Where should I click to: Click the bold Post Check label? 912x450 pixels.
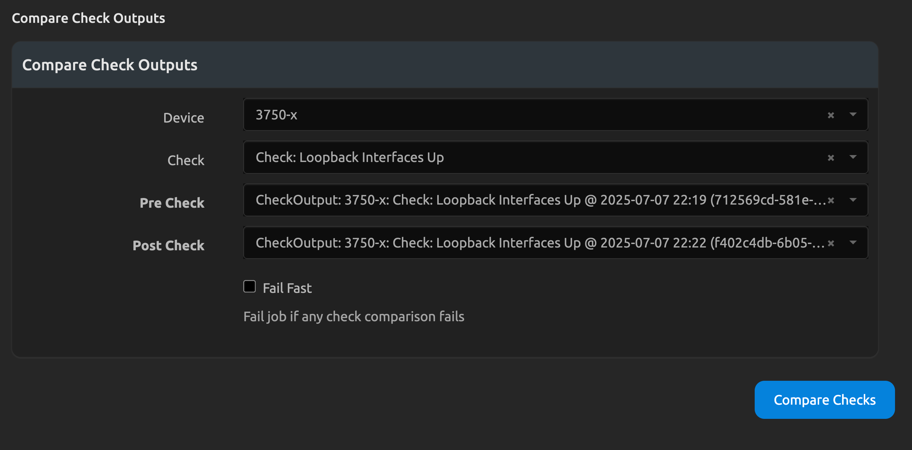pyautogui.click(x=168, y=245)
